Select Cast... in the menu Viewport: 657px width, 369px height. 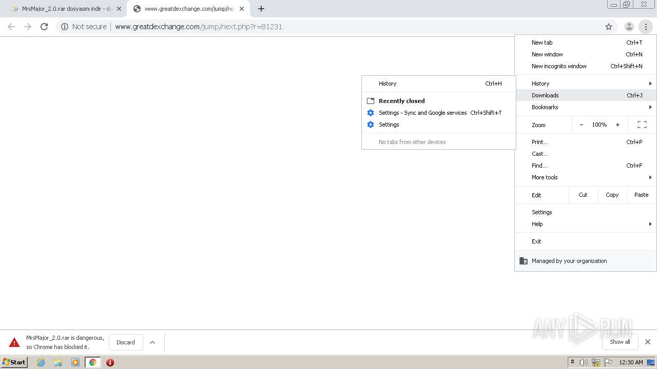(586, 154)
